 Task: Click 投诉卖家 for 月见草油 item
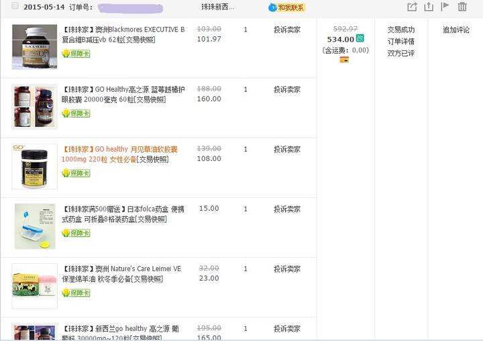287,150
